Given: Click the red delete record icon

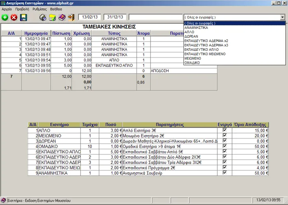Looking at the screenshot, I should click(x=14, y=17).
